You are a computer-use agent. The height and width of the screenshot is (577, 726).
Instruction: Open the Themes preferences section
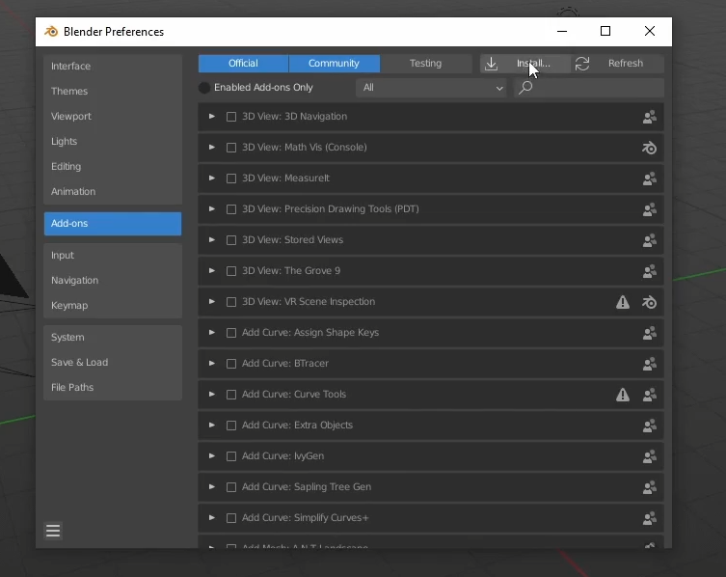coord(113,91)
